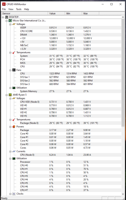Collapse the Powers section
This screenshot has height=200, width=126.
10,127
